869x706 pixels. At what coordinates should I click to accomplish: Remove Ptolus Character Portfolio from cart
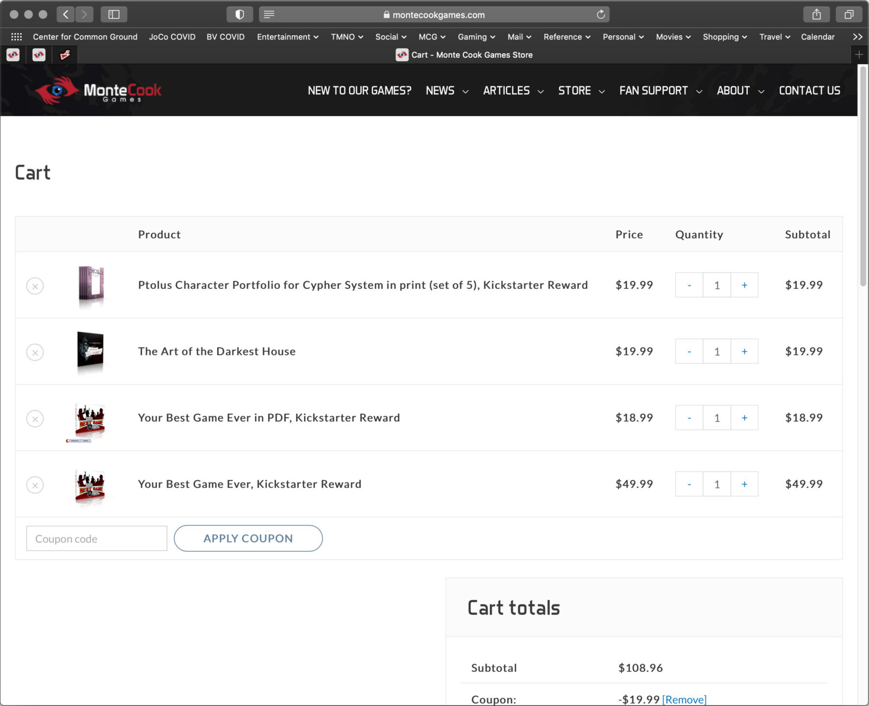point(35,286)
